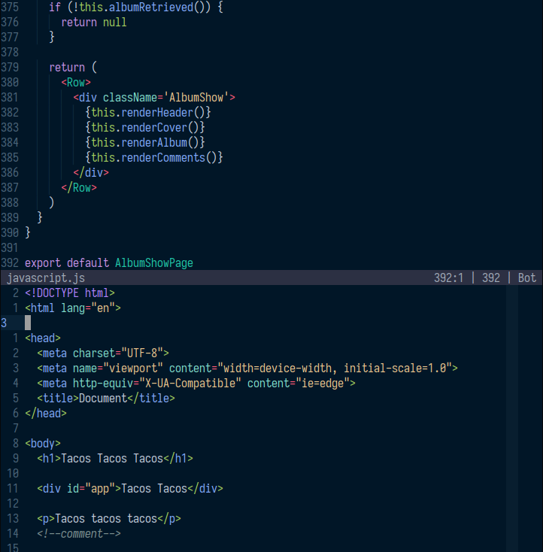
Task: Click the 'AlbumShow' string literal
Action: click(x=196, y=98)
